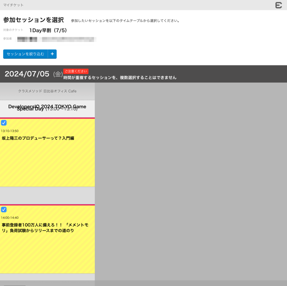
Task: Select the マイチケット menu item
Action: tap(13, 5)
